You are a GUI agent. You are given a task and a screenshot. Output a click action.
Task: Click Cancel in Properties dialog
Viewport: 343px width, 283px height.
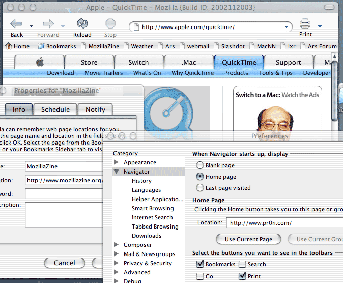tap(65, 263)
